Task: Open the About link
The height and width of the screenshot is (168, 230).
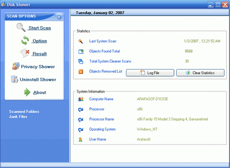Action: [x=40, y=93]
